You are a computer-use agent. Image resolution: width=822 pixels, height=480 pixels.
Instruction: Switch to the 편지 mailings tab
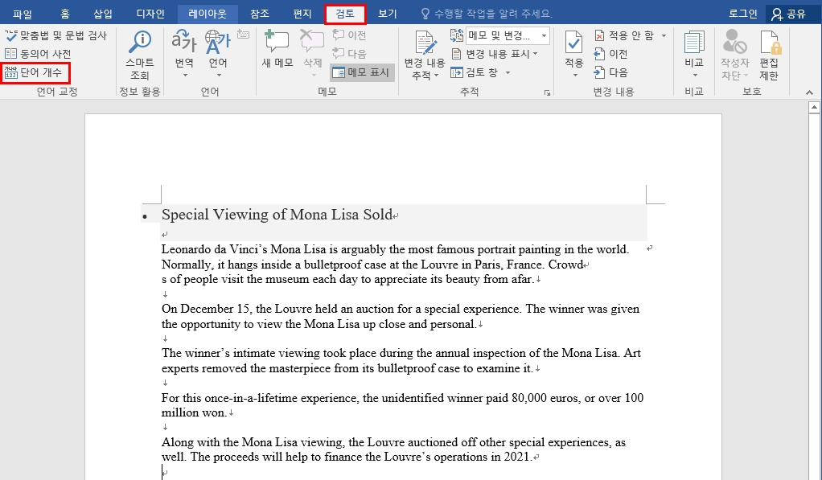pos(302,14)
